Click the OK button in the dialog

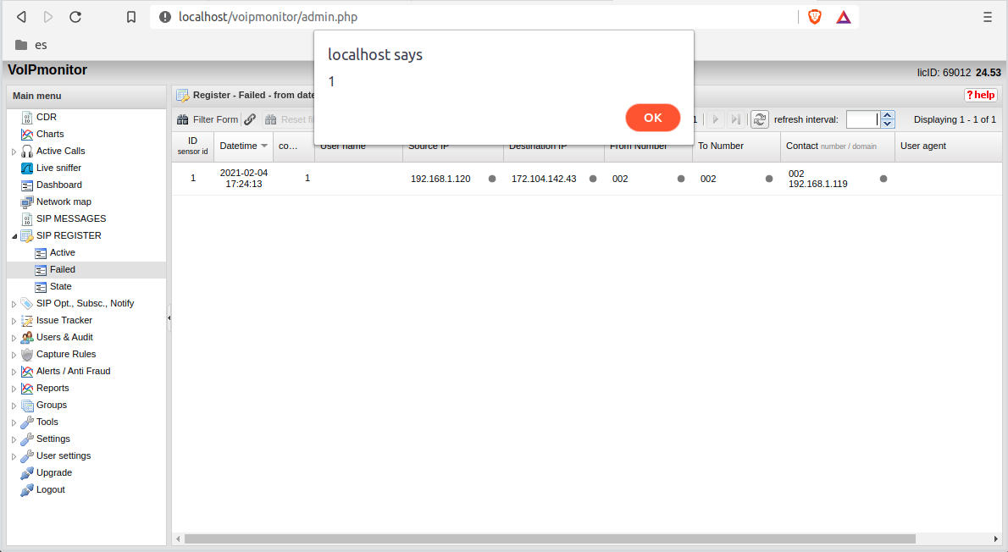point(652,118)
